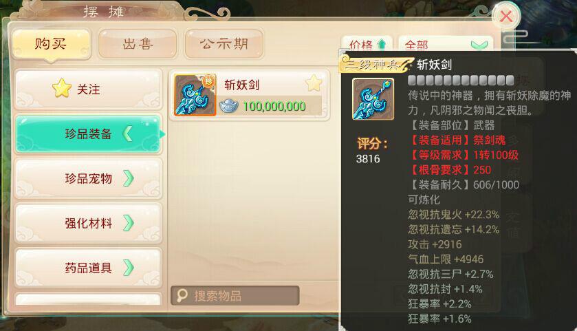Expand the 珍品宠物 category
The image size is (577, 331).
point(88,178)
